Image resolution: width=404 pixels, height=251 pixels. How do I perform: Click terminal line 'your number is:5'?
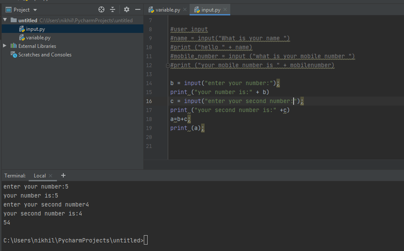click(x=31, y=196)
